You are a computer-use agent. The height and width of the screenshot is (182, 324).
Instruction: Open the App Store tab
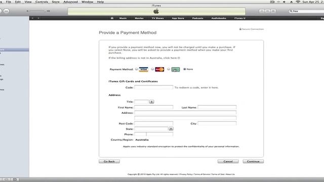pos(178,18)
